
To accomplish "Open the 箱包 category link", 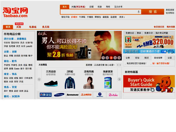I will click(x=6, y=61).
